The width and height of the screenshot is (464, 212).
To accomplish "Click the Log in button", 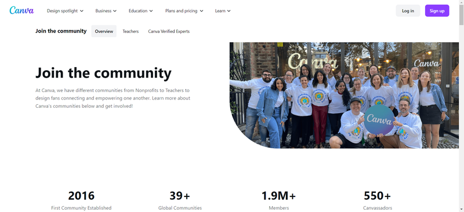I will [408, 10].
